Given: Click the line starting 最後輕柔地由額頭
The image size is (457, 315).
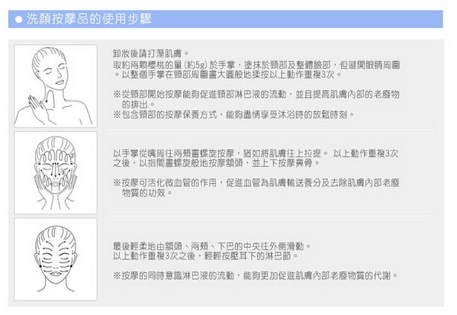Looking at the screenshot, I should tap(212, 246).
